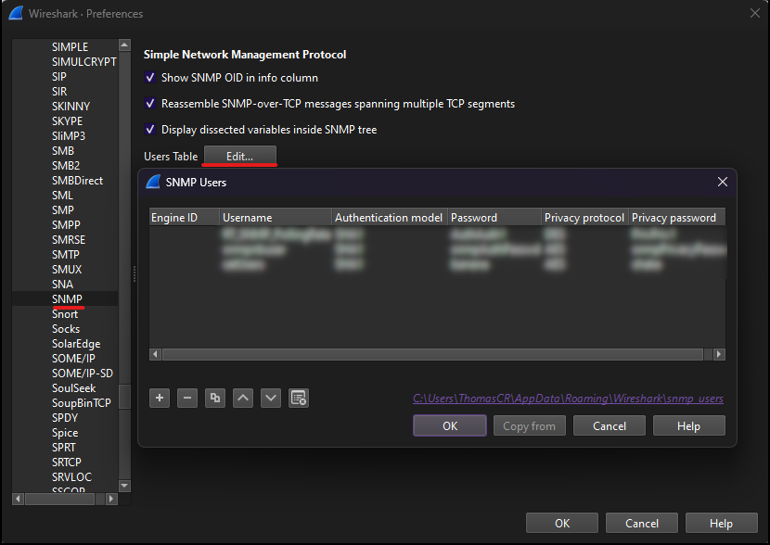Screen dimensions: 770x545
Task: Select SOME/IP in the protocol list
Action: click(x=73, y=358)
